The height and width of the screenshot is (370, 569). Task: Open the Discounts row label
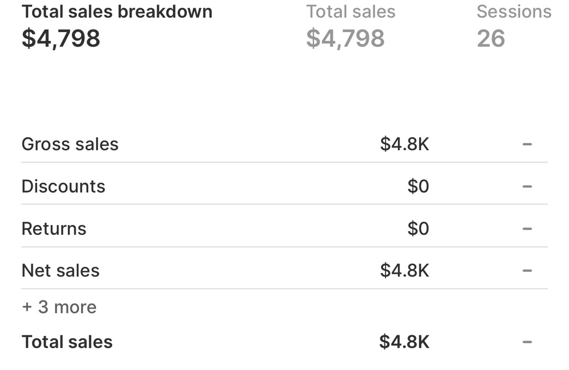click(x=63, y=186)
